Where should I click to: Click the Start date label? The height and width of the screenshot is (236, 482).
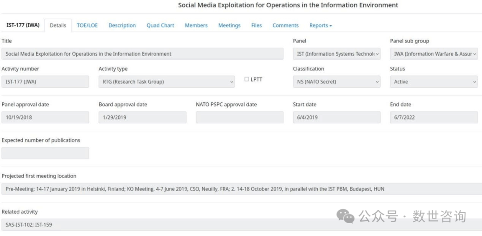tap(304, 104)
